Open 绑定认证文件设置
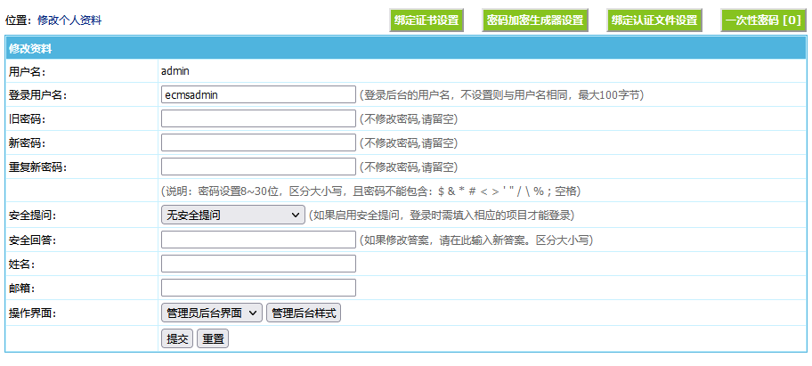 click(x=654, y=20)
